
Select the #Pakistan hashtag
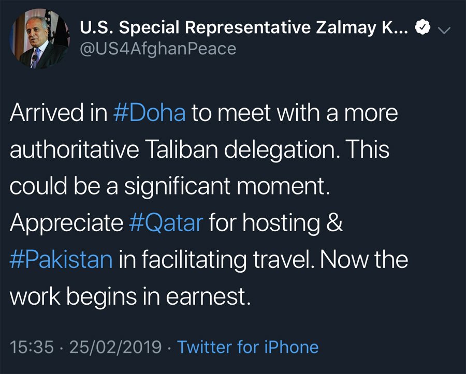point(61,259)
